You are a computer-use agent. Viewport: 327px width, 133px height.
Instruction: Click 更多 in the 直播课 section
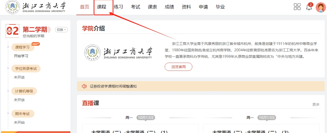point(316,104)
